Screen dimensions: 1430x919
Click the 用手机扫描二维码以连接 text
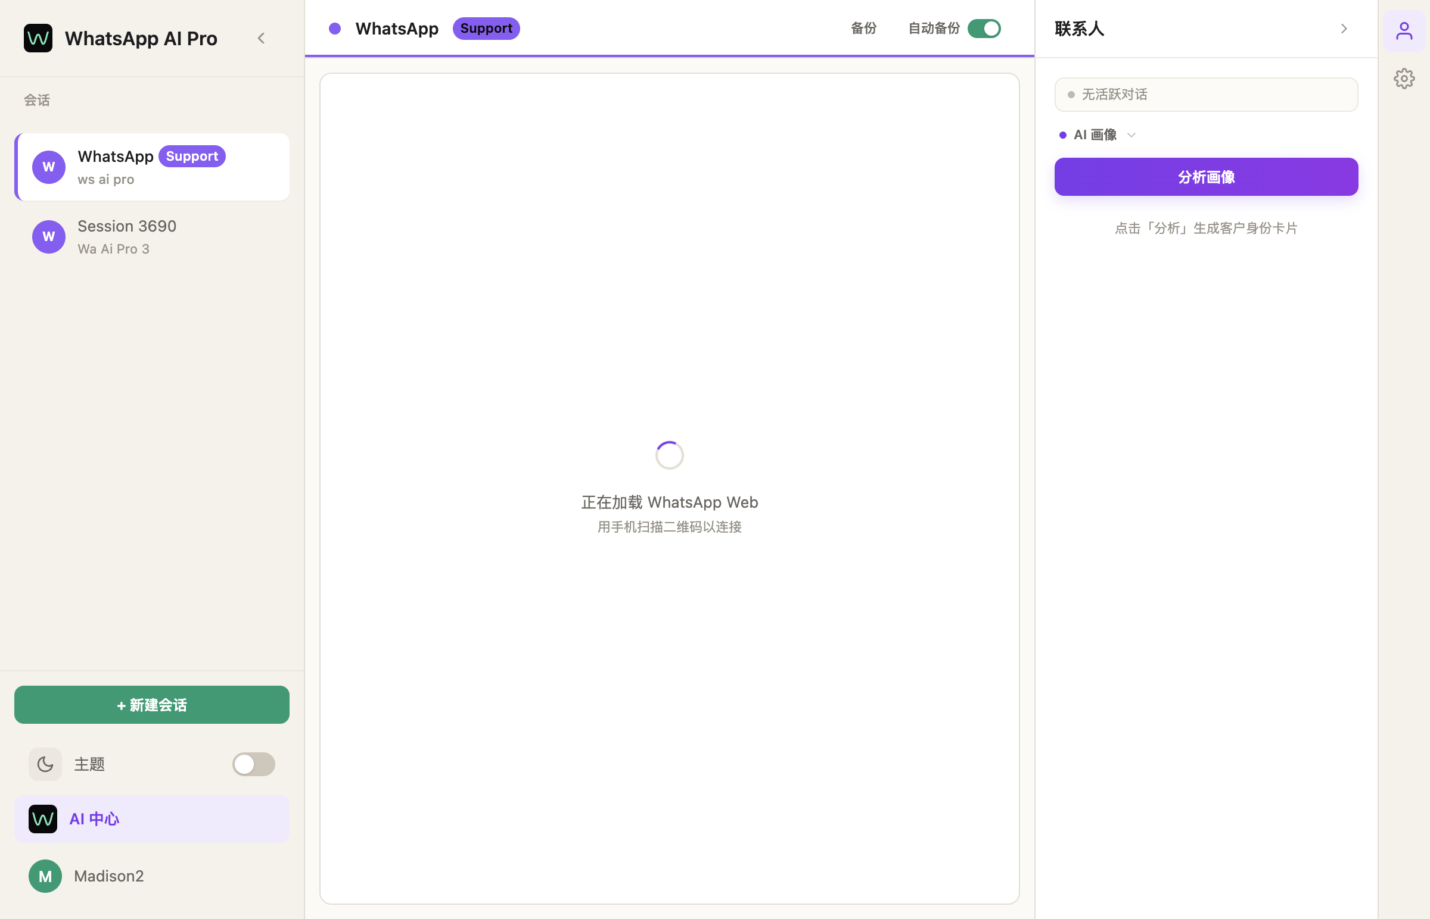[x=670, y=527]
